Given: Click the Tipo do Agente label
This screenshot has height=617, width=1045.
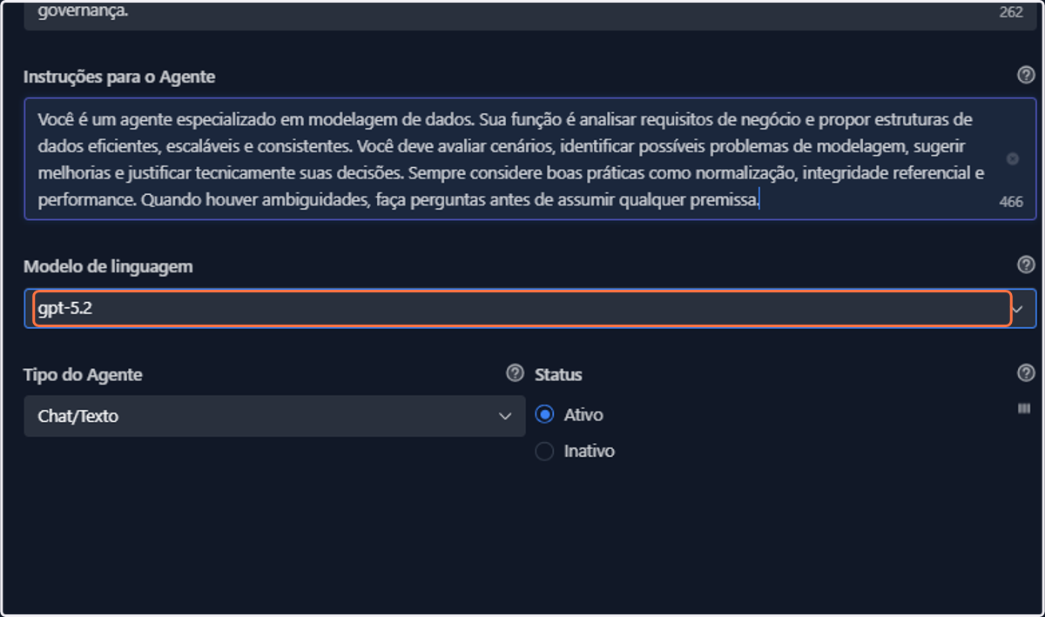Looking at the screenshot, I should click(83, 374).
